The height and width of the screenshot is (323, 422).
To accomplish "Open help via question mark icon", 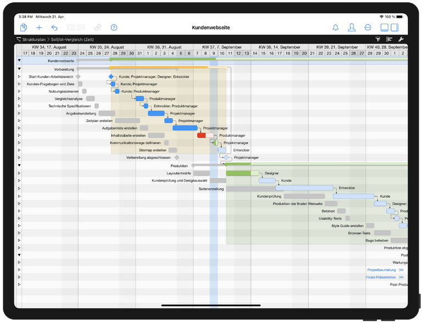I will coord(114,27).
